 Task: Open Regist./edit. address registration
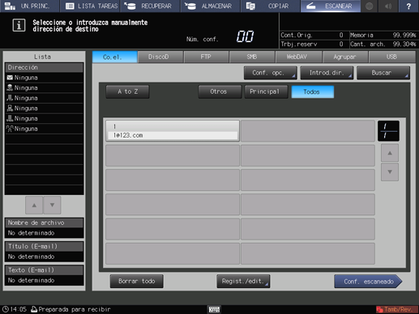tap(243, 282)
